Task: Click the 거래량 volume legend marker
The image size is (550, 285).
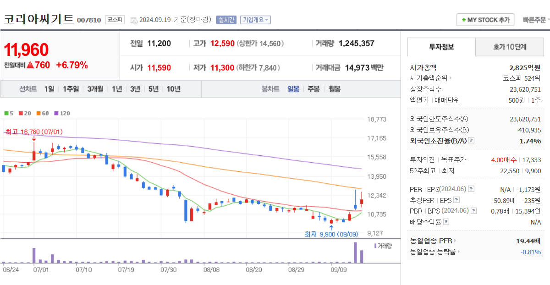Action: pos(376,246)
